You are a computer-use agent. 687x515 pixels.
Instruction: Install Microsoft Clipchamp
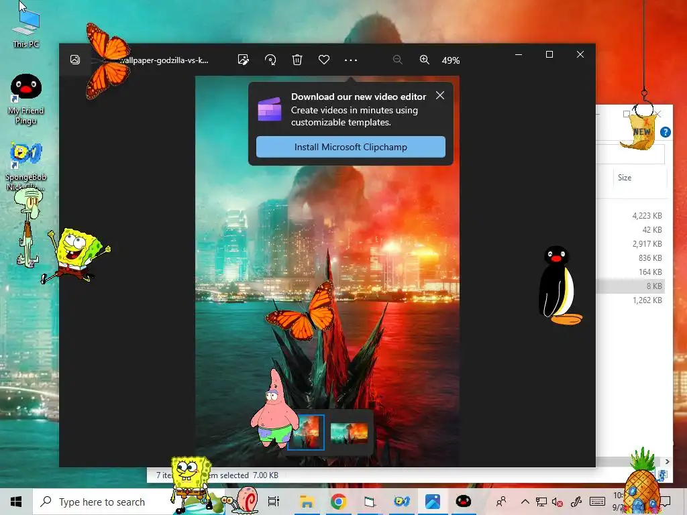point(350,147)
